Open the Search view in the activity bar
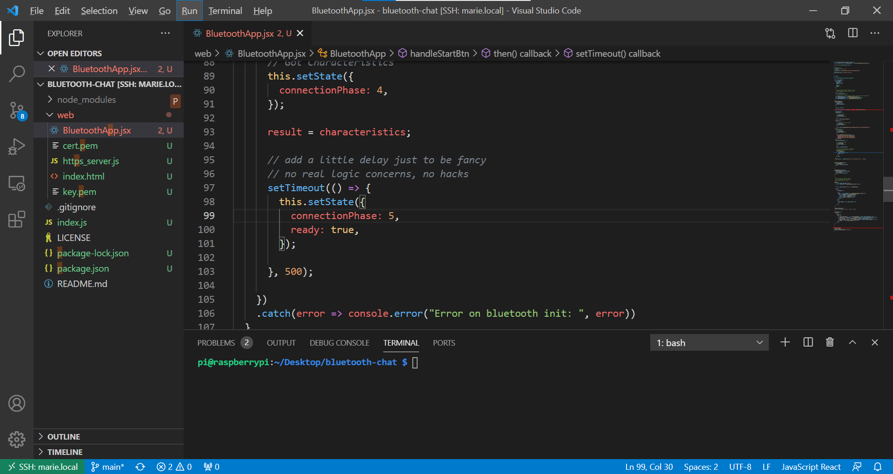 17,73
